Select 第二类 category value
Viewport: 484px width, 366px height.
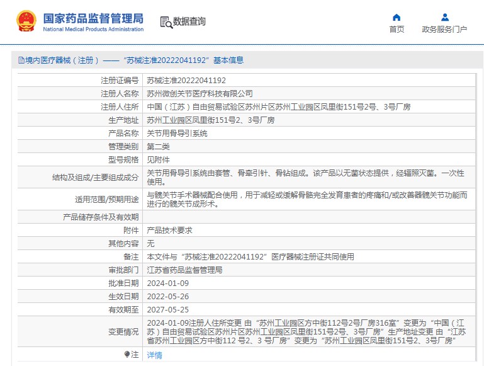pyautogui.click(x=158, y=147)
